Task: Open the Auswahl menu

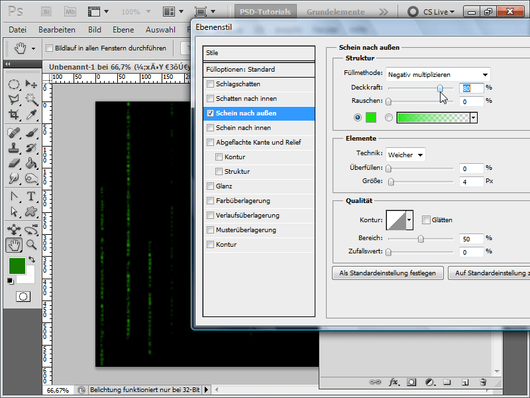Action: [160, 30]
